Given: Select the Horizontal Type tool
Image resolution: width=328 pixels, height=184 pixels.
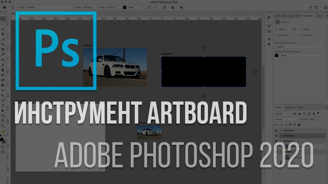Looking at the screenshot, I should click(3, 106).
